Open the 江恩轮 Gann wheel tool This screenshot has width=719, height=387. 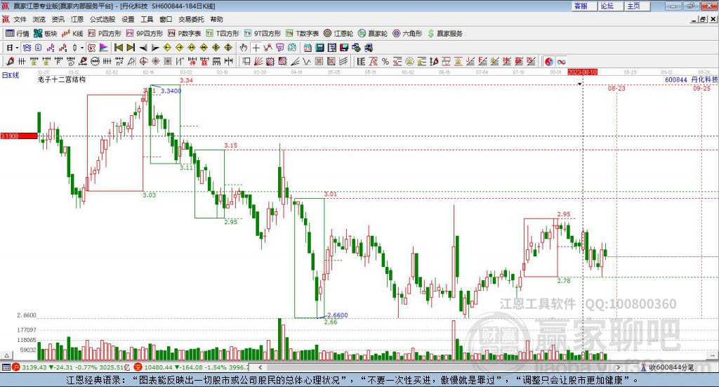pyautogui.click(x=338, y=34)
